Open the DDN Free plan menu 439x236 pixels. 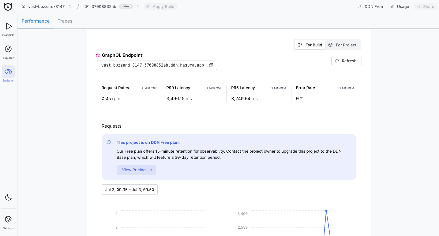click(370, 6)
